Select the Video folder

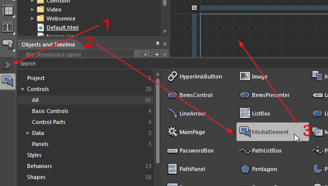click(54, 9)
